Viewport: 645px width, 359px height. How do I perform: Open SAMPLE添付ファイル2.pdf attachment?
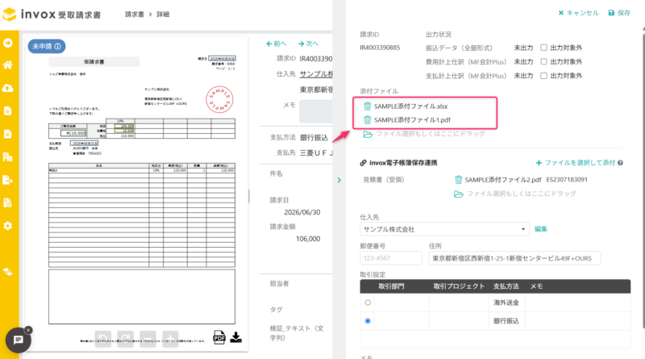[502, 179]
